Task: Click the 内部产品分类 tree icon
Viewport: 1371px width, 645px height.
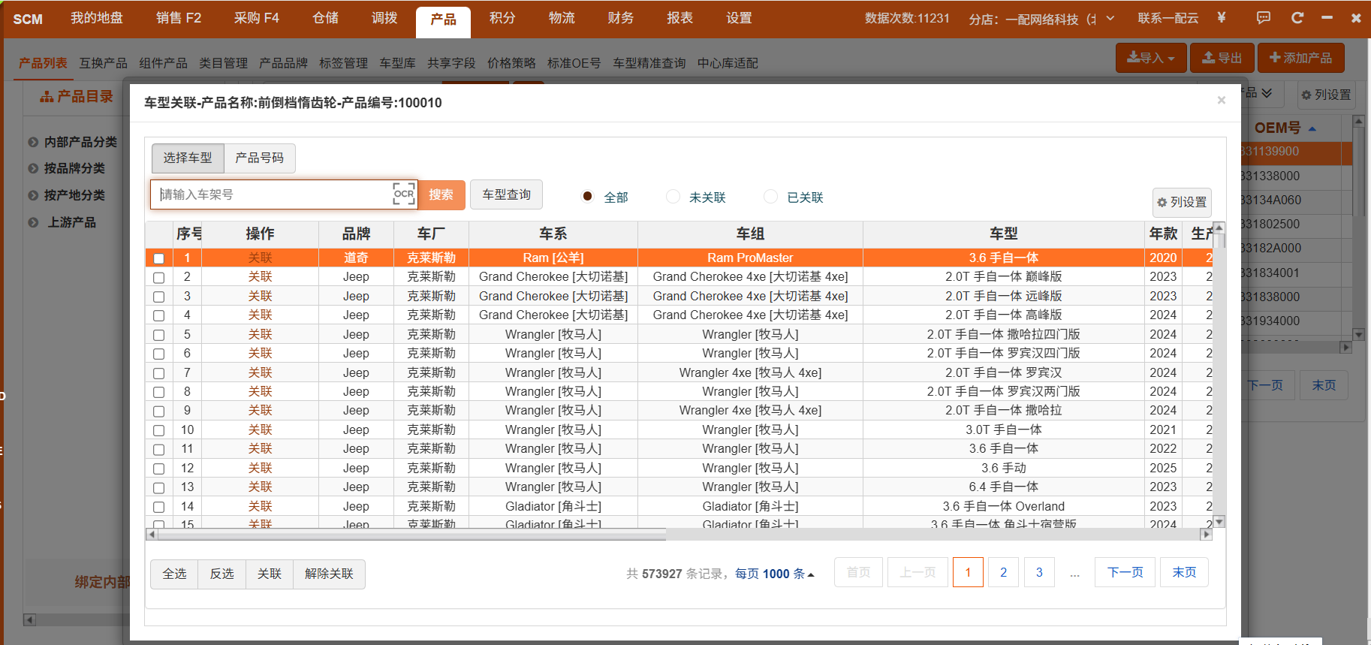Action: [33, 142]
